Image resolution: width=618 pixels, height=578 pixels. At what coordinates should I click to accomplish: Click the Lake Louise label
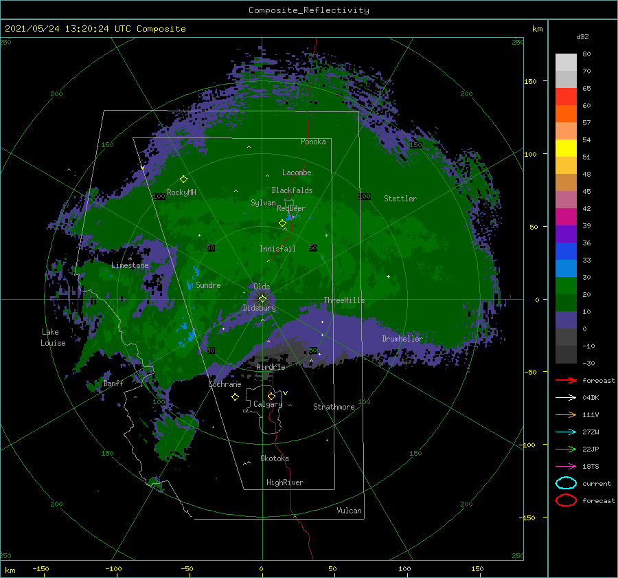pyautogui.click(x=53, y=337)
